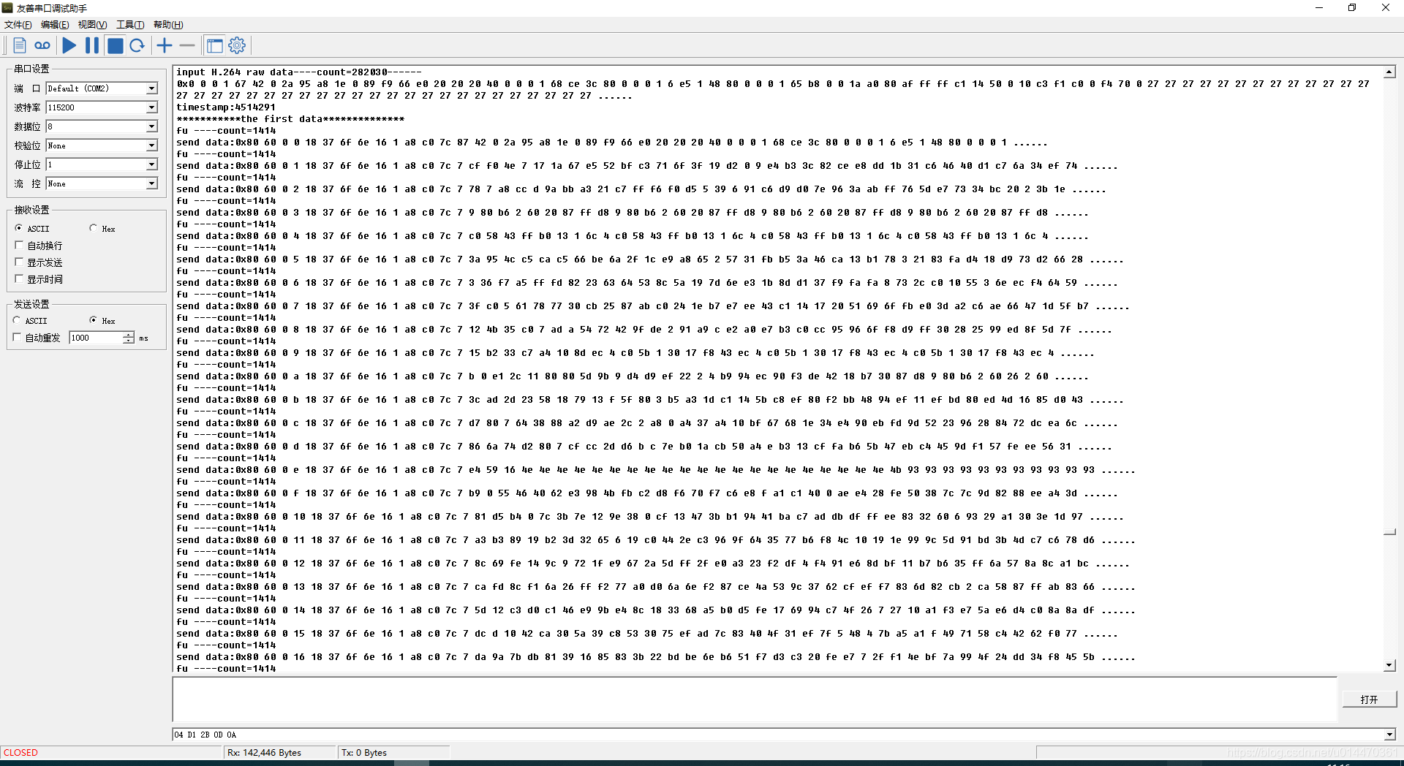Click the recording tape loop icon
Image resolution: width=1404 pixels, height=766 pixels.
42,45
